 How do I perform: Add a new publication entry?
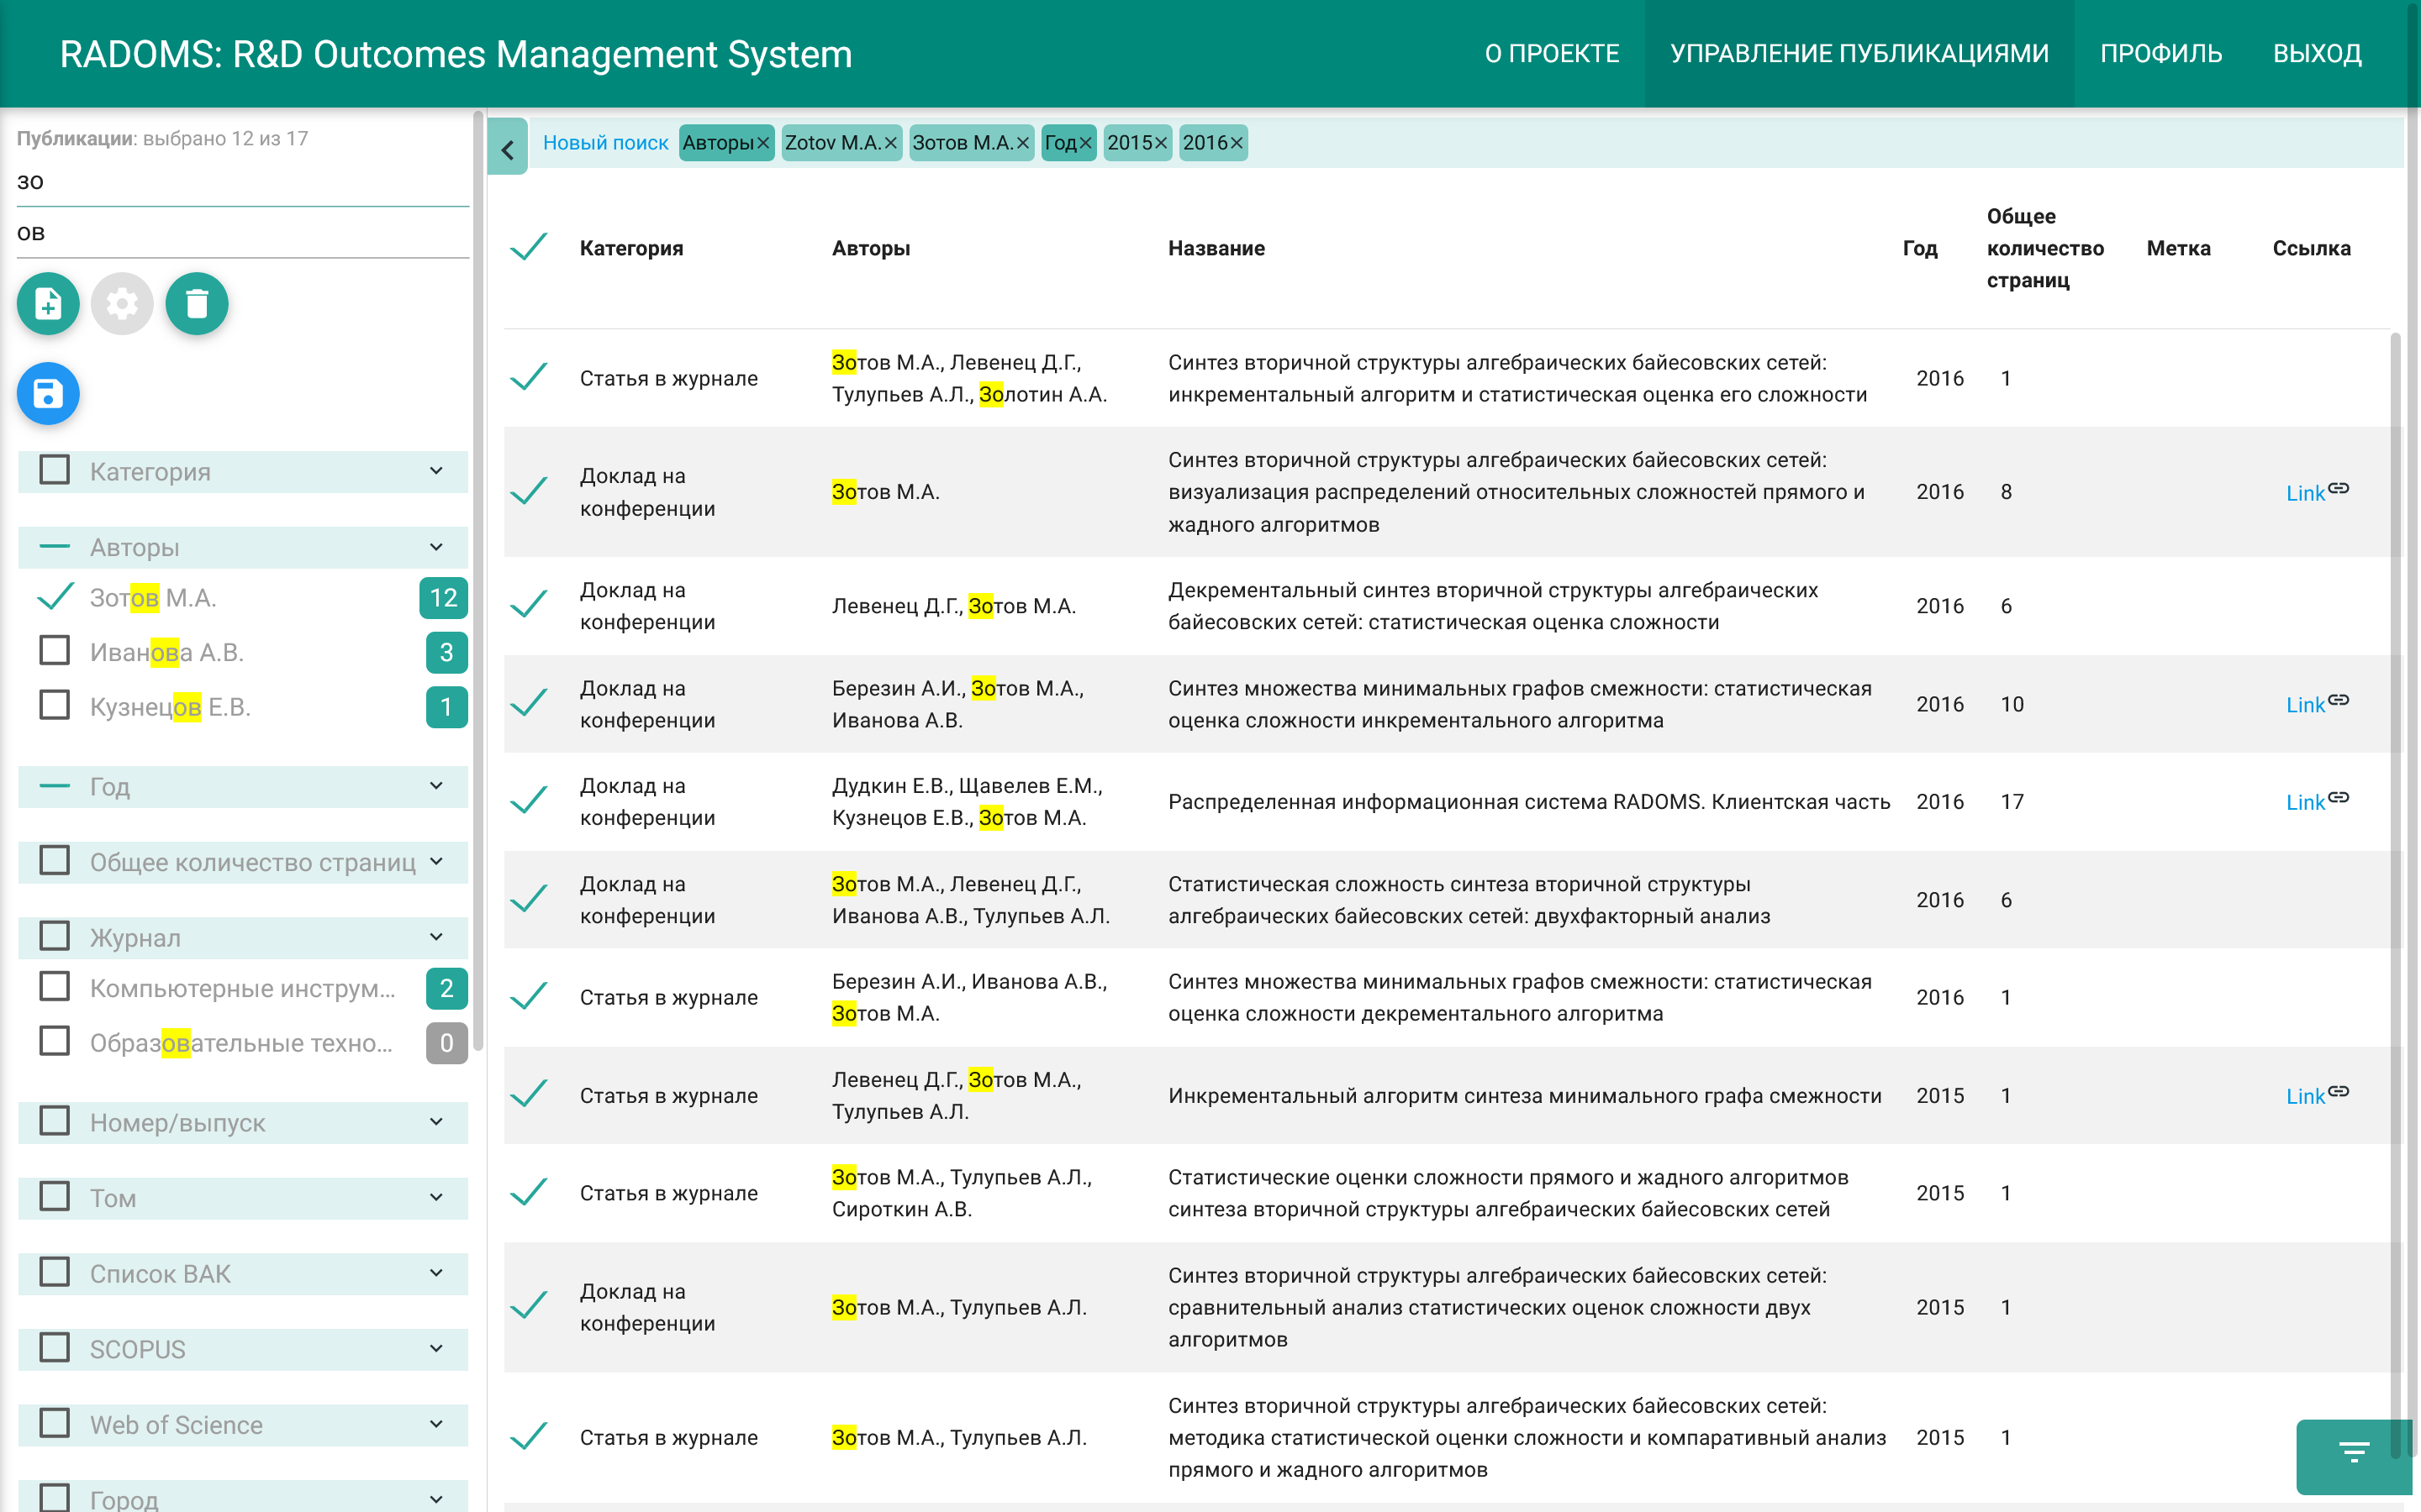point(47,303)
